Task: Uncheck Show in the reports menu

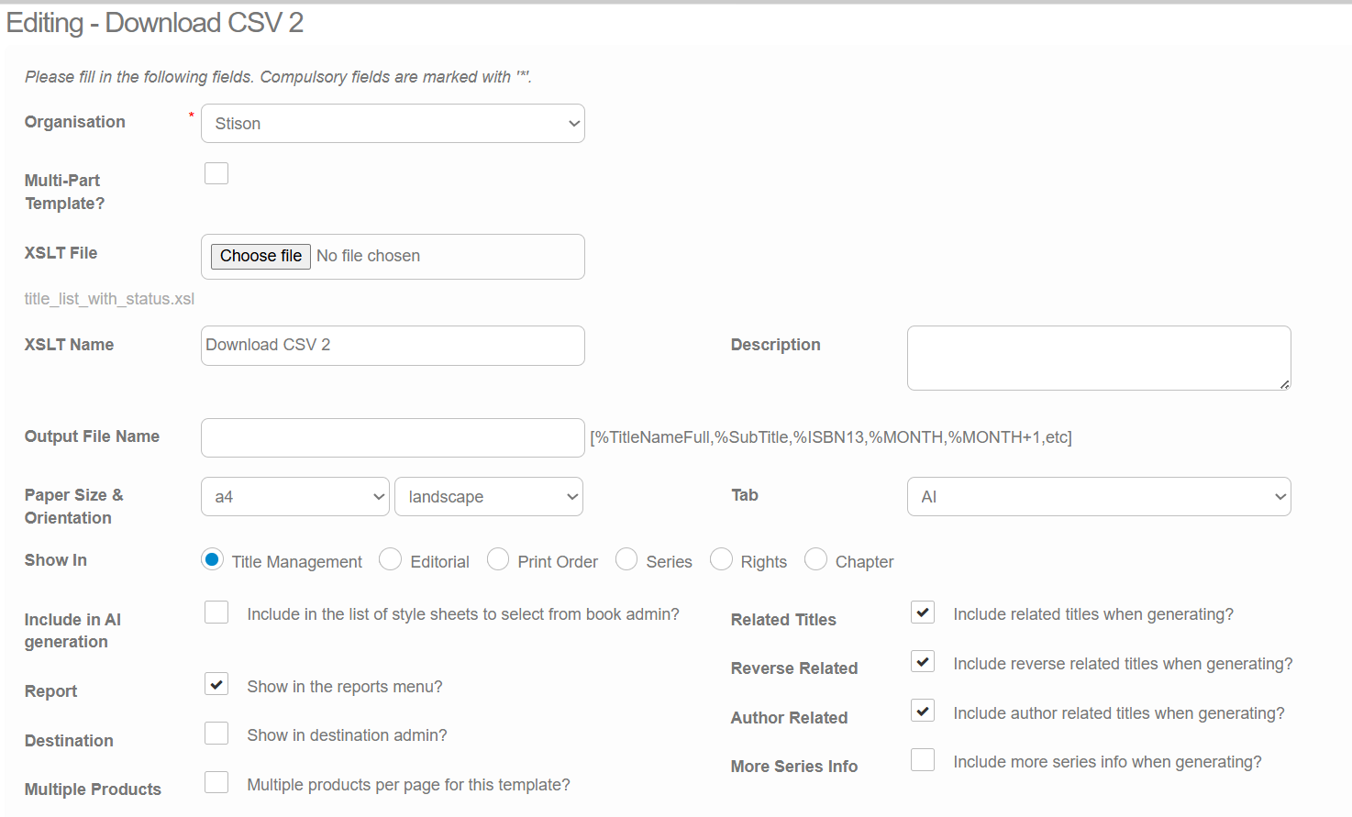Action: [216, 684]
